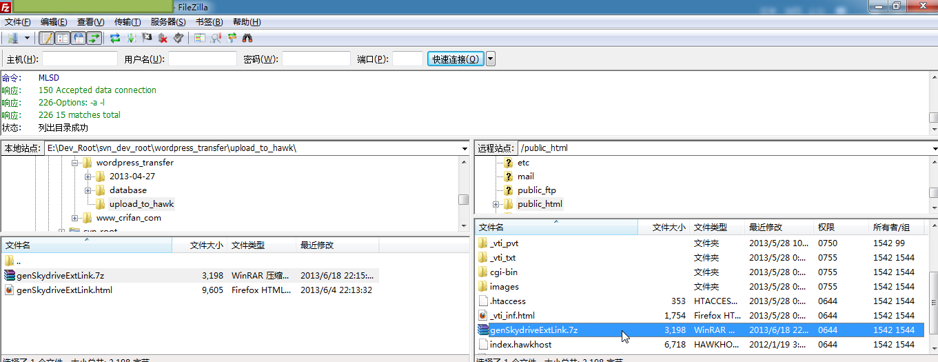
Task: Toggle the message log display
Action: coord(46,38)
